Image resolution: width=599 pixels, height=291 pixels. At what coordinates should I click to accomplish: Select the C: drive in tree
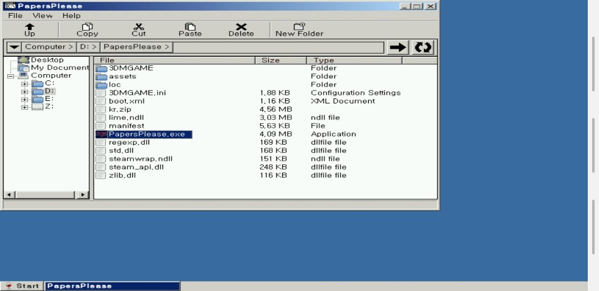(50, 83)
